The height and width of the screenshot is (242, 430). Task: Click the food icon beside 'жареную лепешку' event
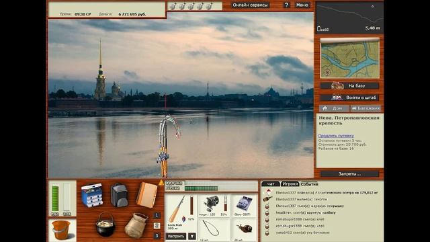[267, 206]
